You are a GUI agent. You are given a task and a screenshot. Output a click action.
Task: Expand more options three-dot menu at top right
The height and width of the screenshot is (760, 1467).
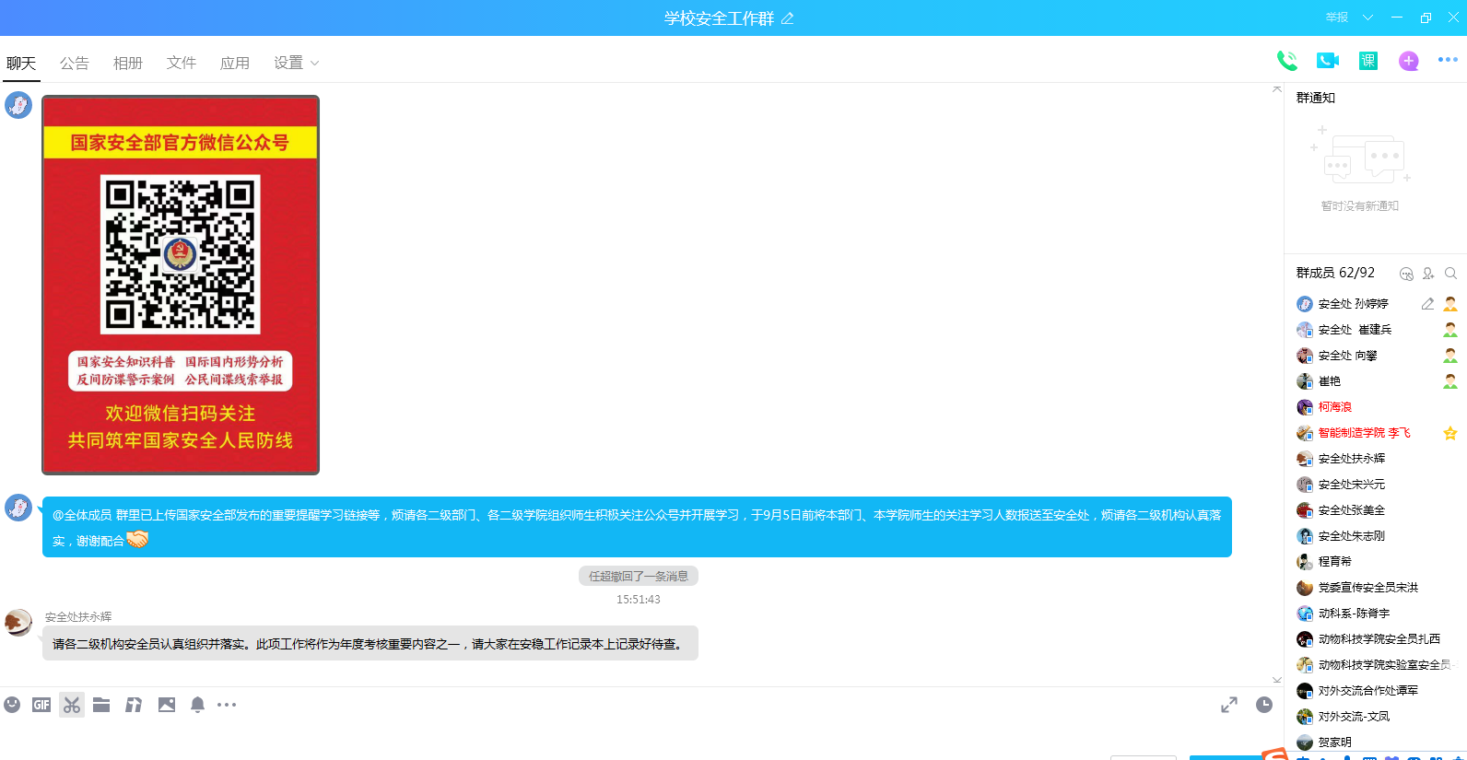pos(1448,60)
